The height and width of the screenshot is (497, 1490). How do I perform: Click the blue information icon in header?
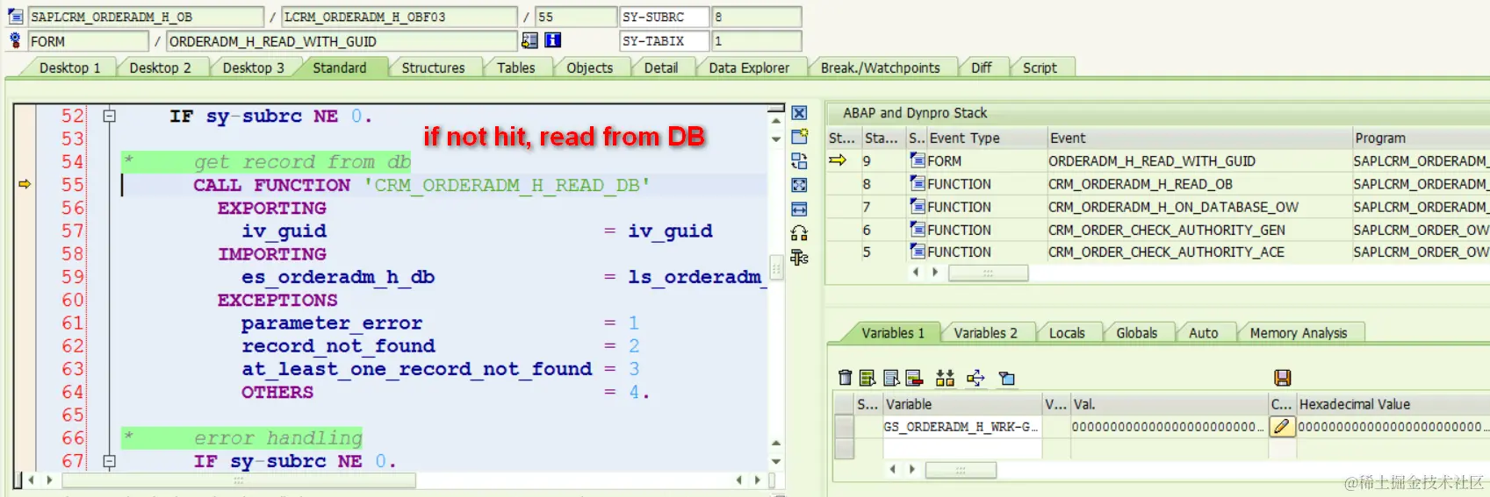click(x=553, y=40)
